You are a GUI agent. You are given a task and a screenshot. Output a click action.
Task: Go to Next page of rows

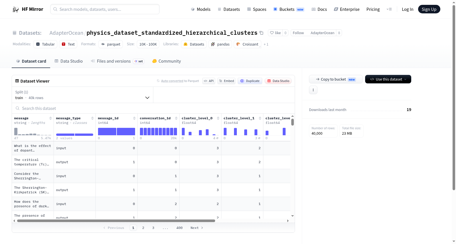(197, 228)
